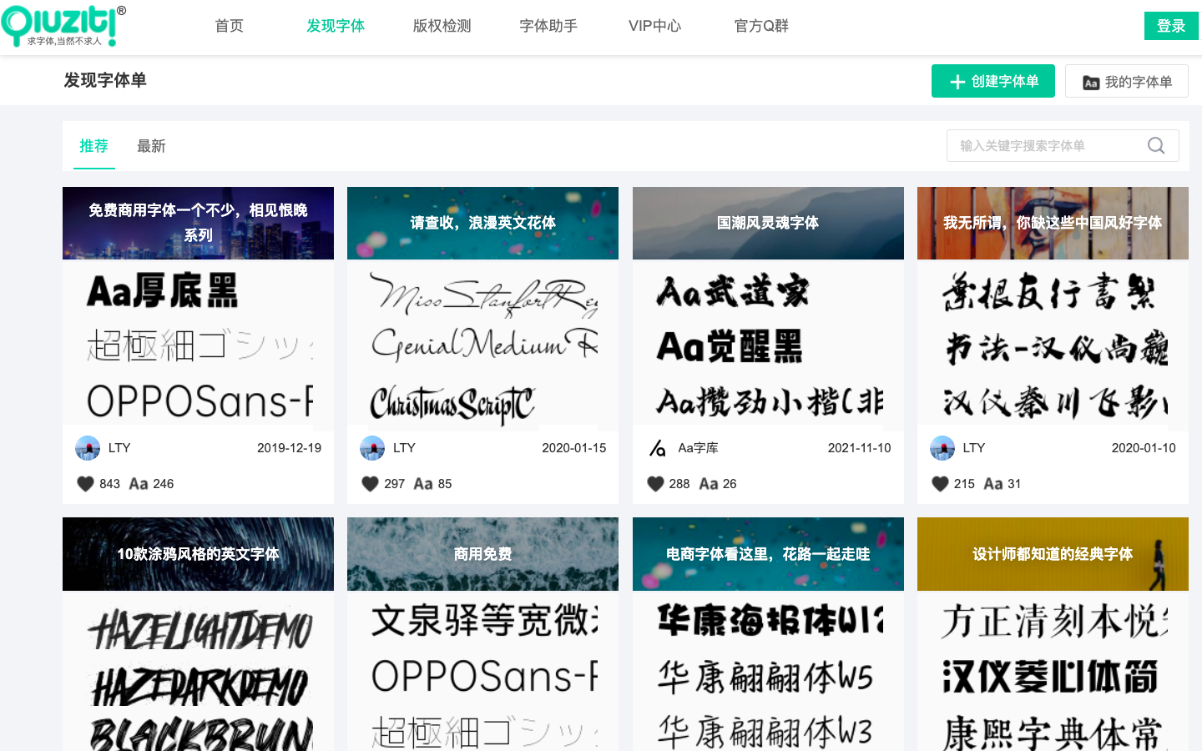The height and width of the screenshot is (751, 1202).
Task: Open the 字体助手 navigation item
Action: pyautogui.click(x=548, y=26)
